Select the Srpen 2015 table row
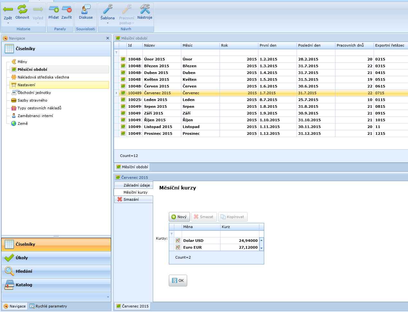 point(155,106)
